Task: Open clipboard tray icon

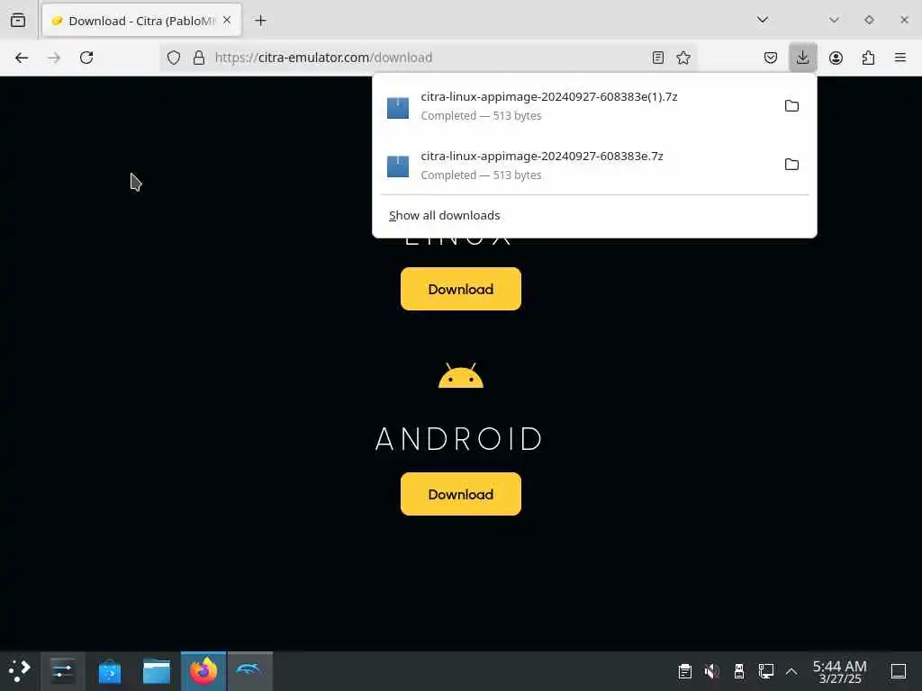Action: pos(684,671)
